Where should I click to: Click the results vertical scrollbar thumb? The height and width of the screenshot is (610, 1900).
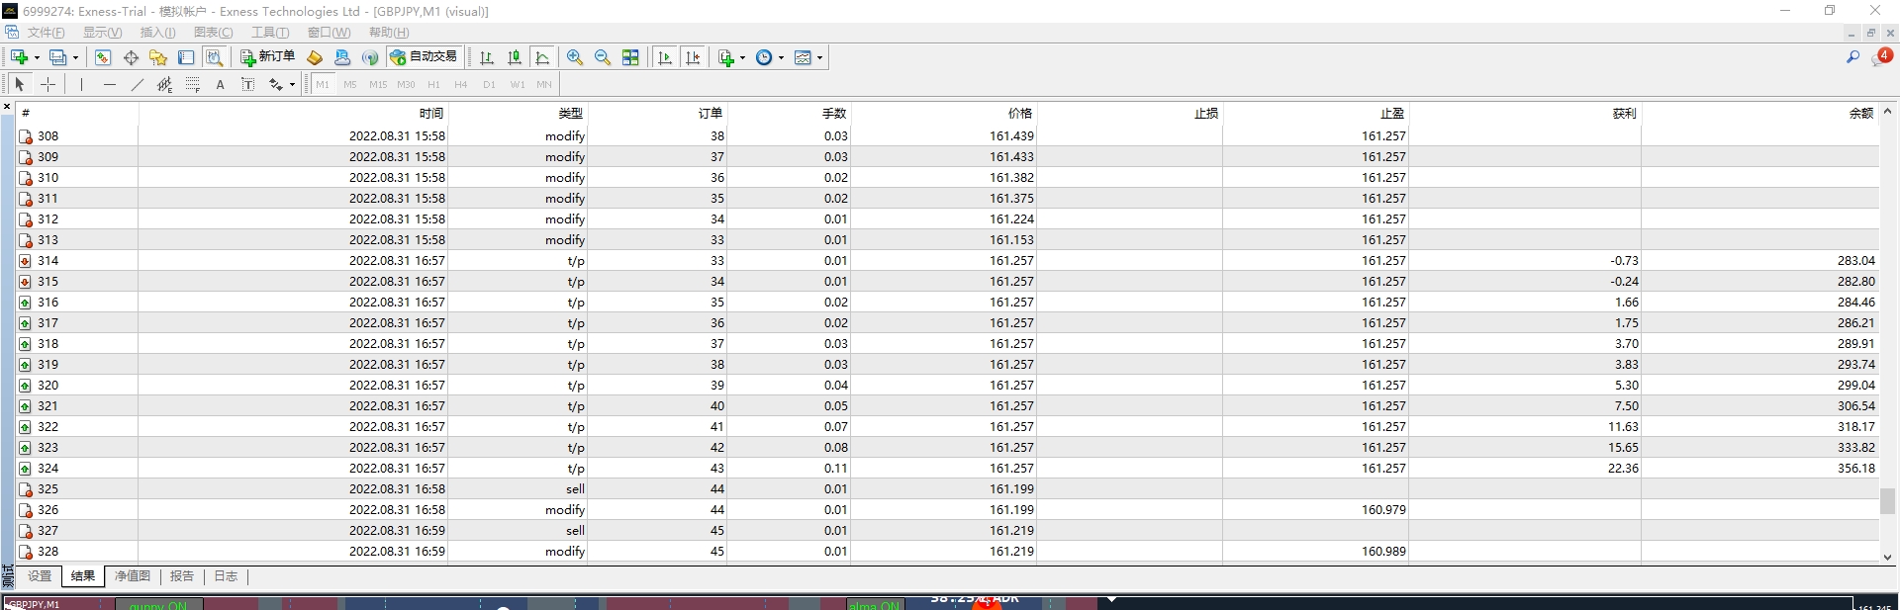1888,501
